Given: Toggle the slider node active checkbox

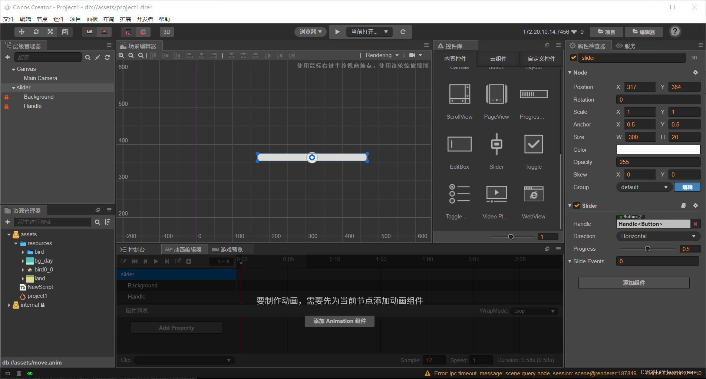Looking at the screenshot, I should tap(574, 58).
